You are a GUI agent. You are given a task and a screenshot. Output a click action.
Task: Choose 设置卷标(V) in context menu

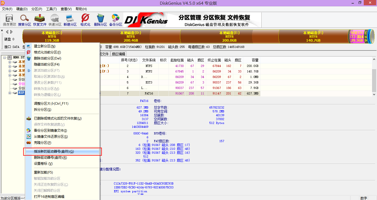point(62,164)
